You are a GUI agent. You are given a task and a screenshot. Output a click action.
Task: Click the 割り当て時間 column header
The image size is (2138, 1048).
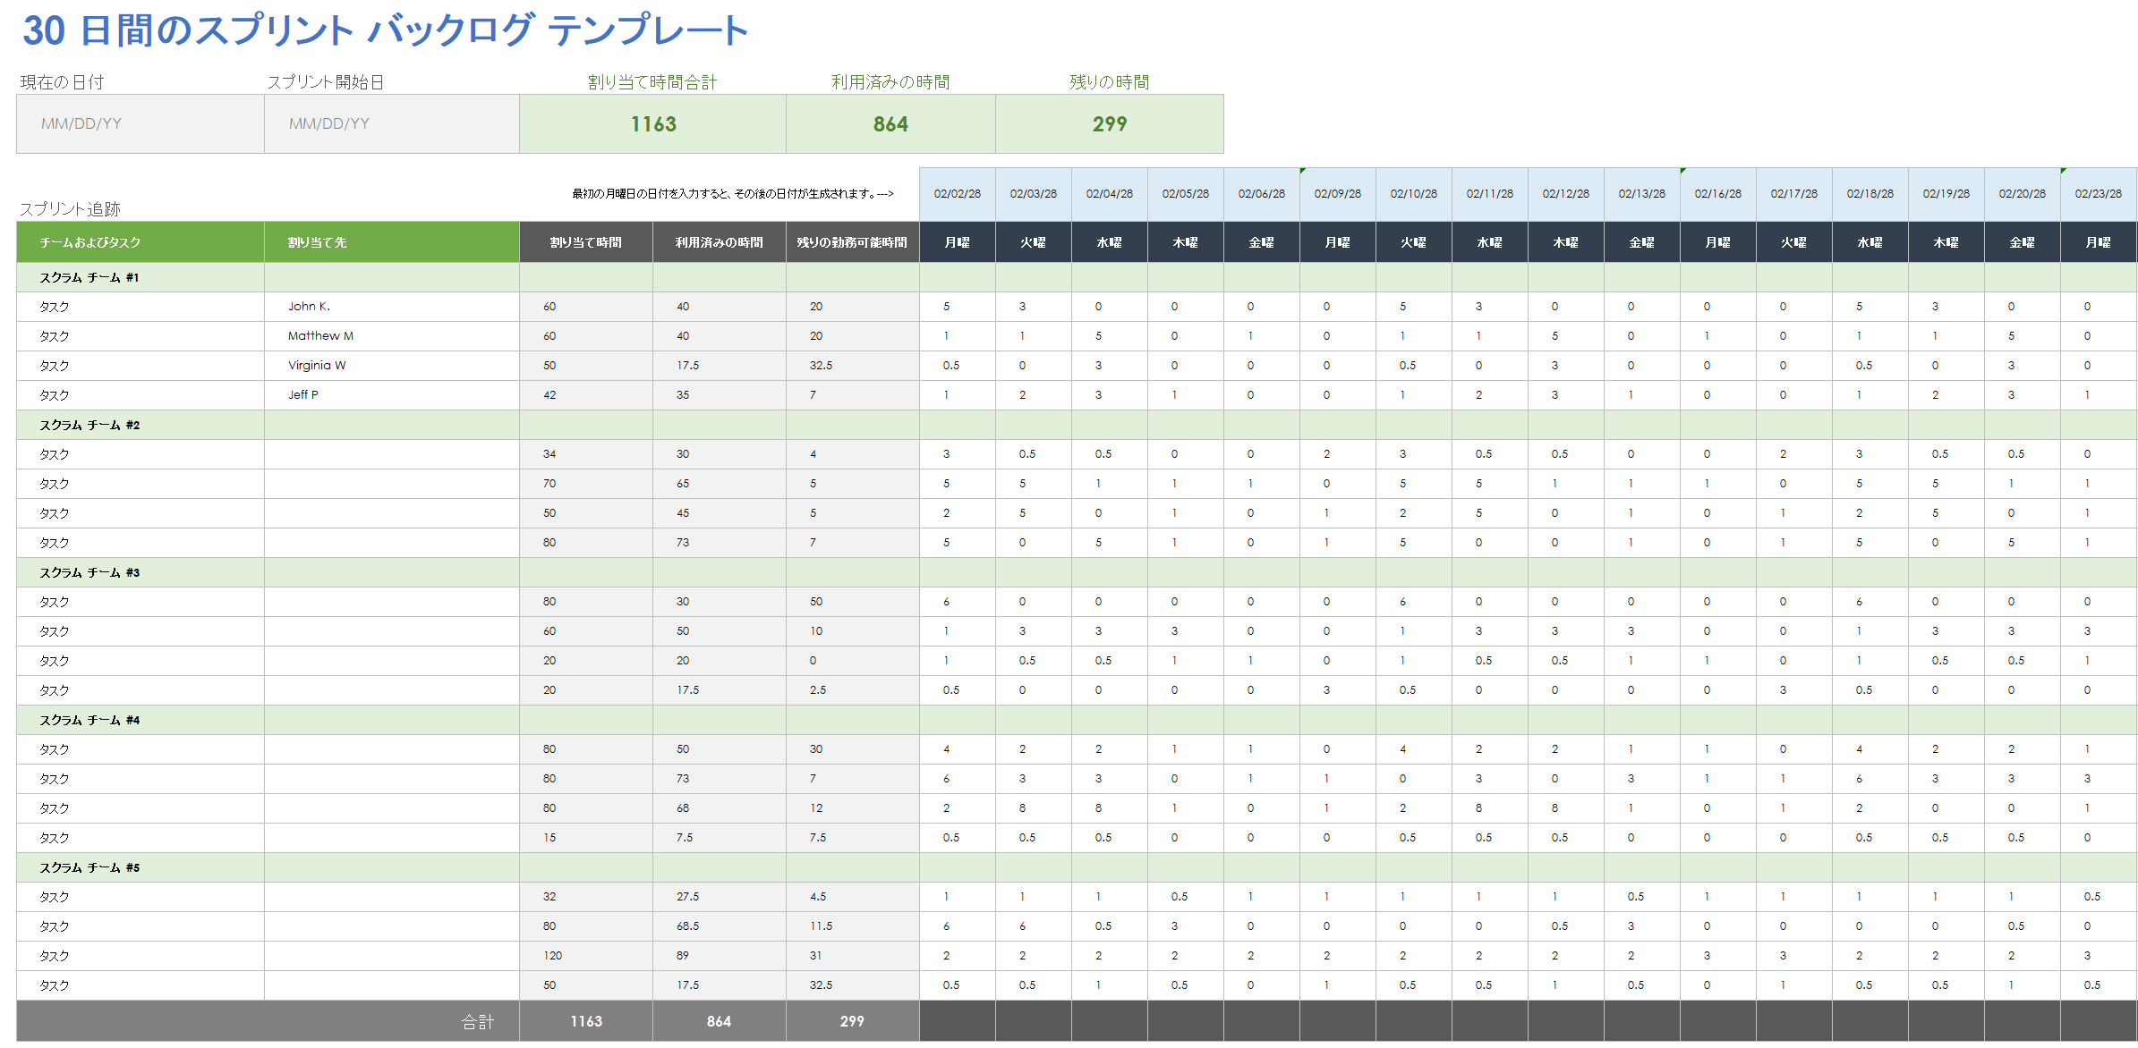(586, 242)
